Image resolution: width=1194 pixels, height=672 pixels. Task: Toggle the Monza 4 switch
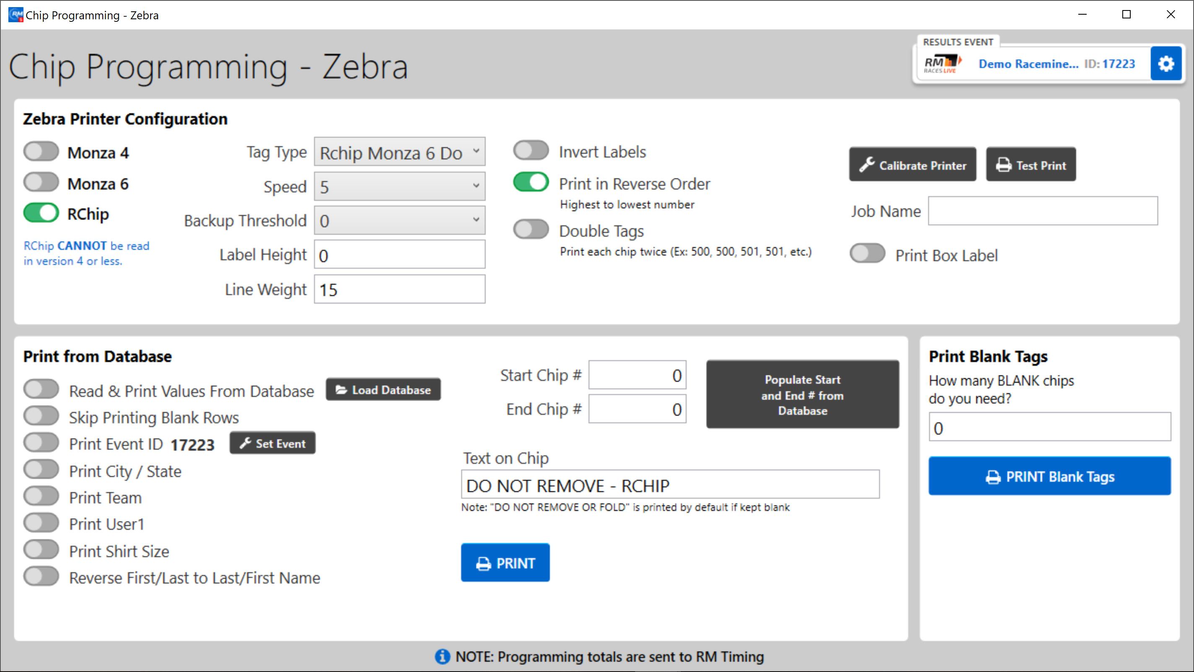click(41, 151)
